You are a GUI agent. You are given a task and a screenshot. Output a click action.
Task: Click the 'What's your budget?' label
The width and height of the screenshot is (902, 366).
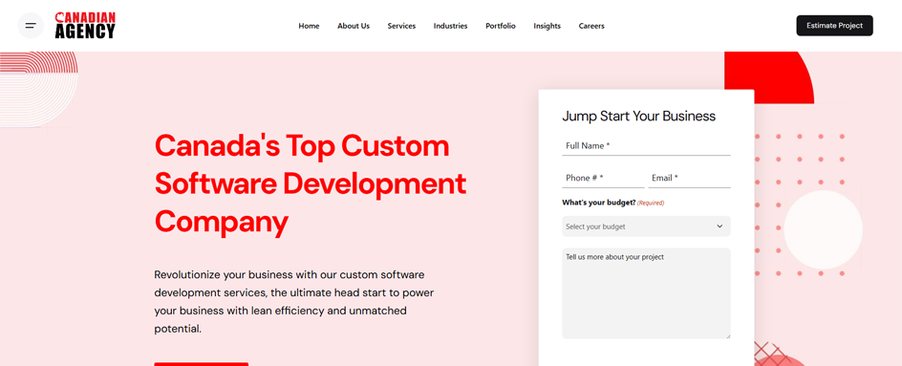(599, 203)
